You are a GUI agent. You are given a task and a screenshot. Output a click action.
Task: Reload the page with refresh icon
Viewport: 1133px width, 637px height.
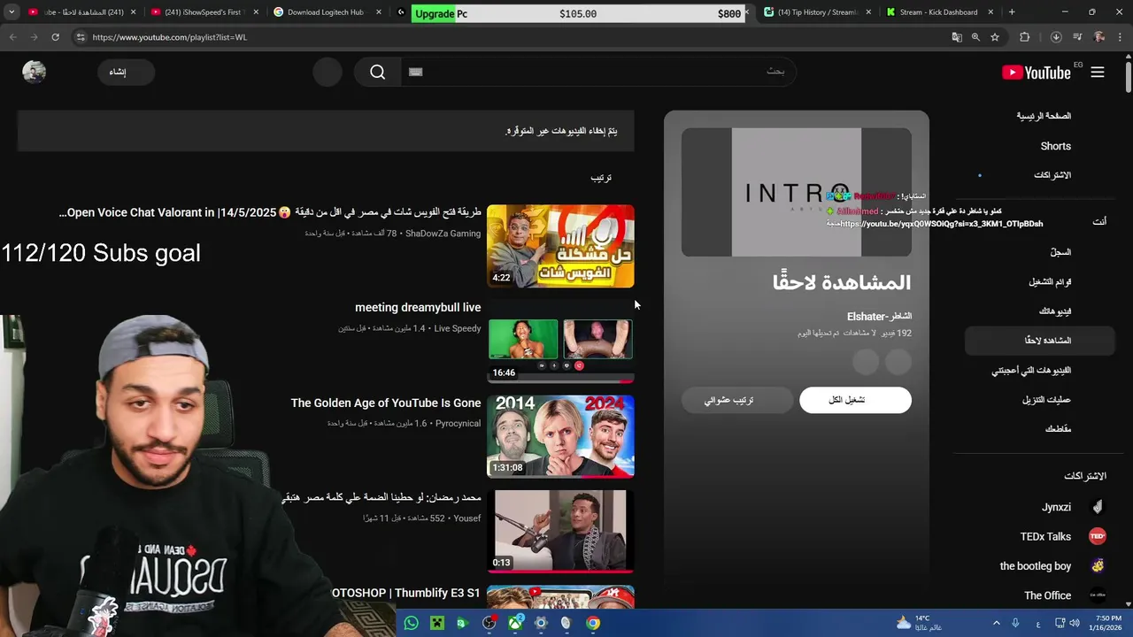coord(55,37)
